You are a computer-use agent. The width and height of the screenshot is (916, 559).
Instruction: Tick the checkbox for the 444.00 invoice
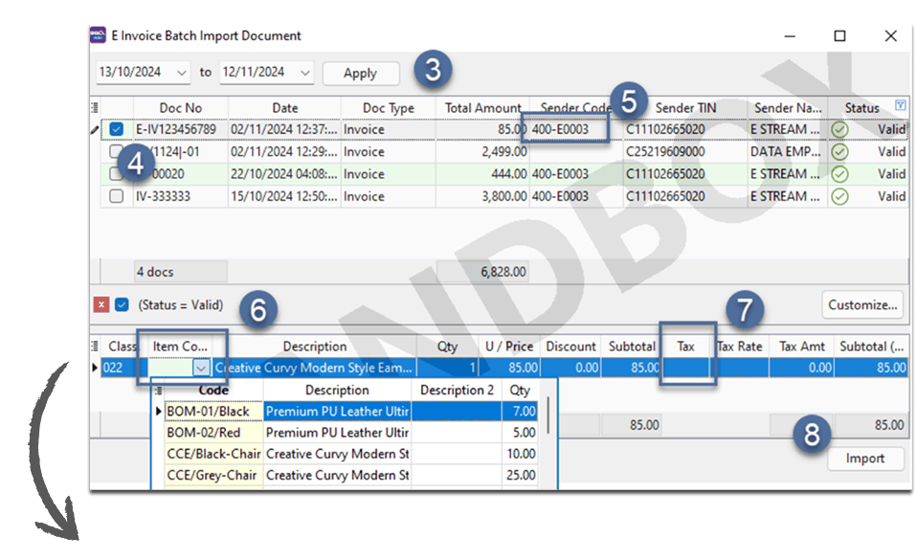pyautogui.click(x=116, y=174)
